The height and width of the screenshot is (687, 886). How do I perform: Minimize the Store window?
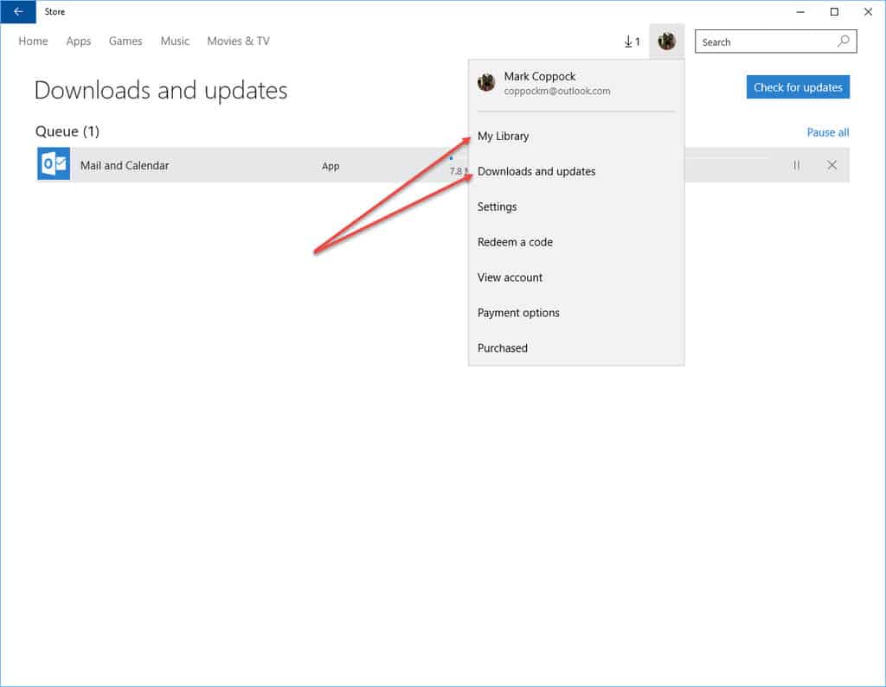(800, 12)
